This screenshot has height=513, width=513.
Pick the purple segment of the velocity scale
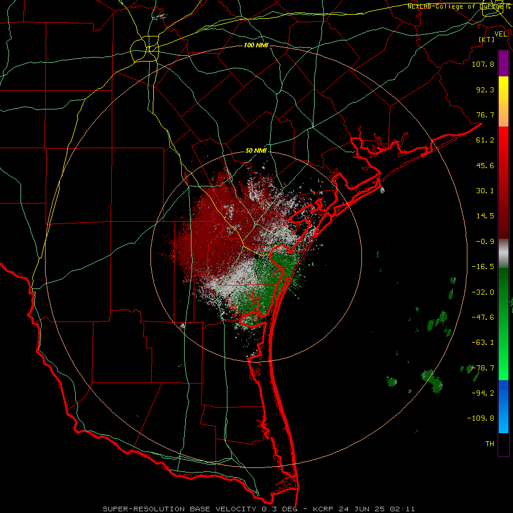click(503, 64)
